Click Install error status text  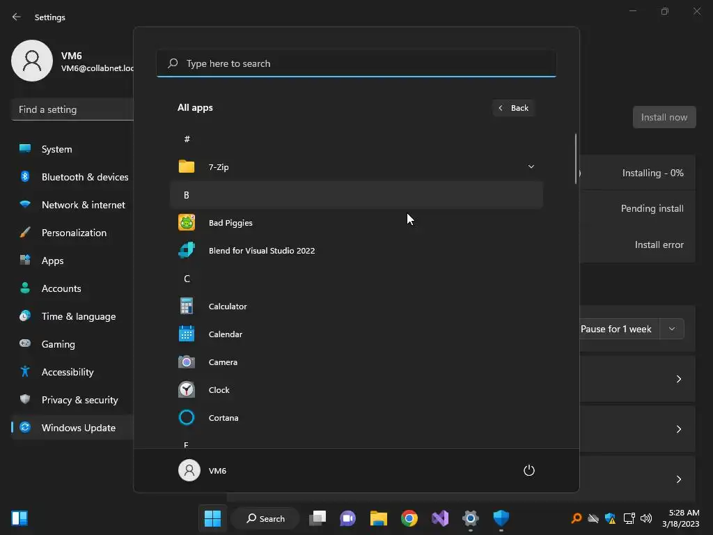tap(659, 245)
